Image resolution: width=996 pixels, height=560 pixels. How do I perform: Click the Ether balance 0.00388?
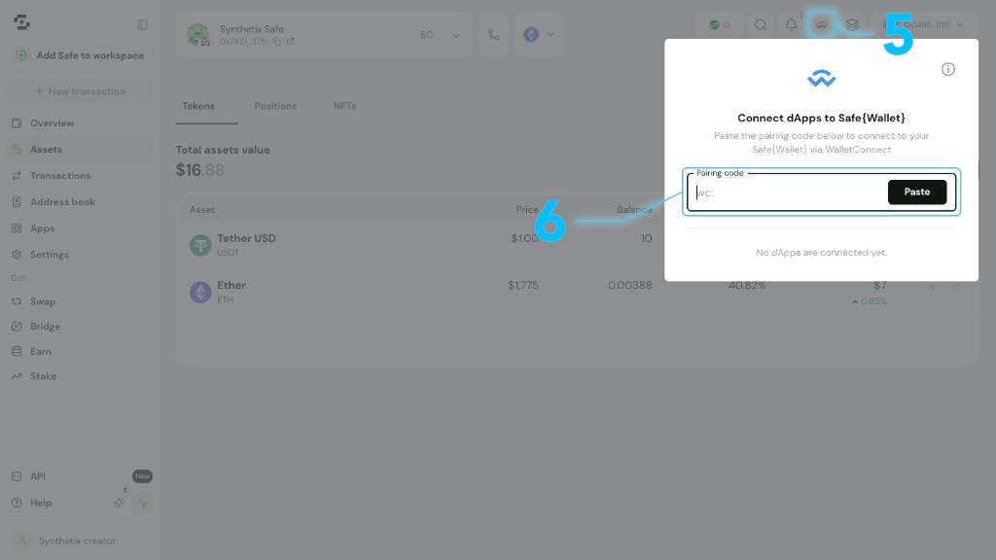point(629,286)
